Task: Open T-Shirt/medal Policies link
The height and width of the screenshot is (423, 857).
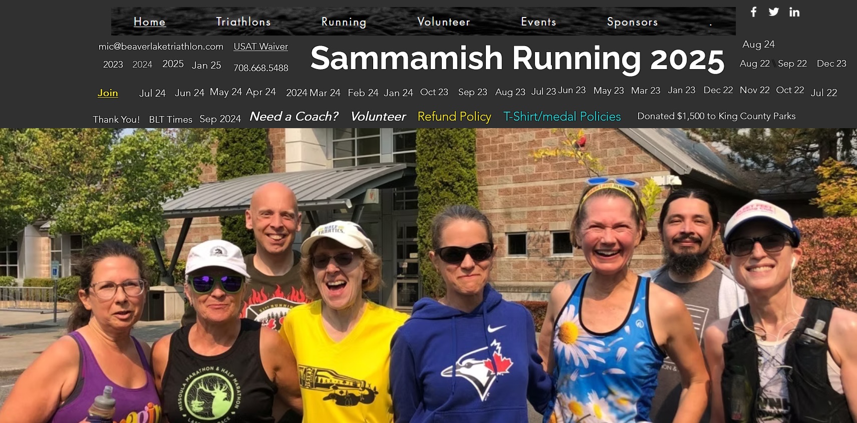Action: (x=562, y=116)
